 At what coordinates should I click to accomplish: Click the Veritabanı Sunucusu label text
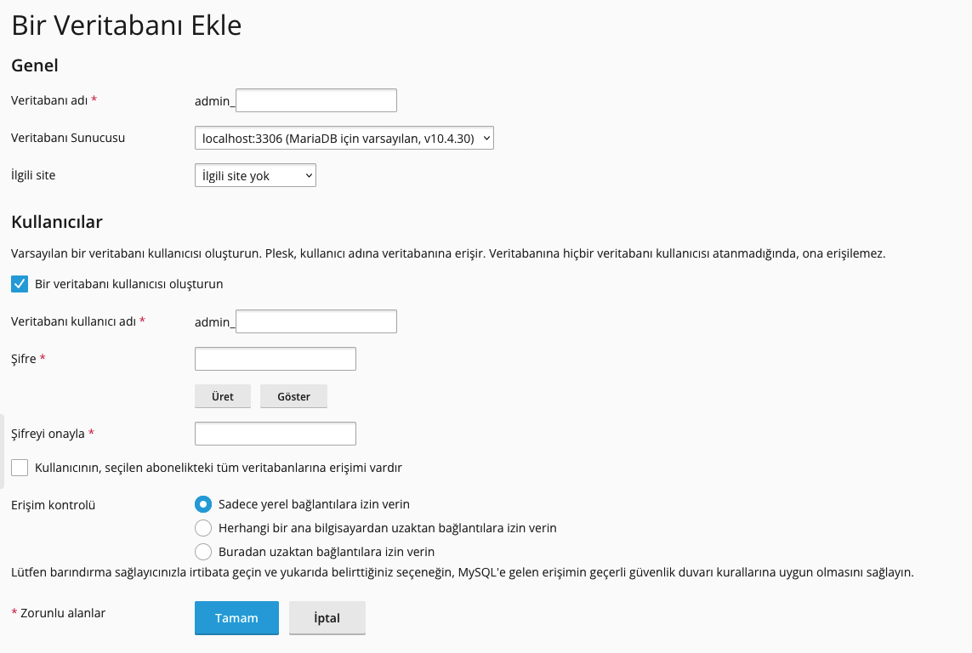(x=68, y=138)
